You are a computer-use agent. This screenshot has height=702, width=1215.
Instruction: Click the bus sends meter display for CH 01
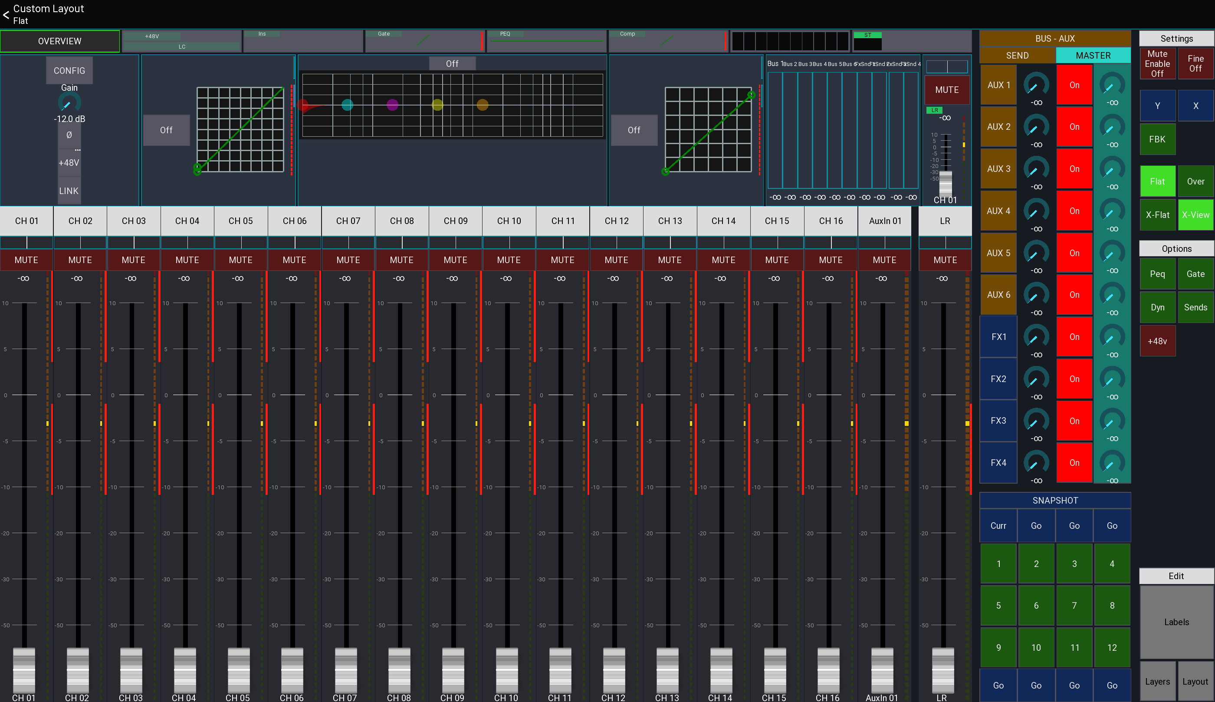point(843,130)
